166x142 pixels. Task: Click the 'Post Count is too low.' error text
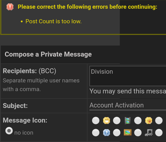click(x=54, y=21)
